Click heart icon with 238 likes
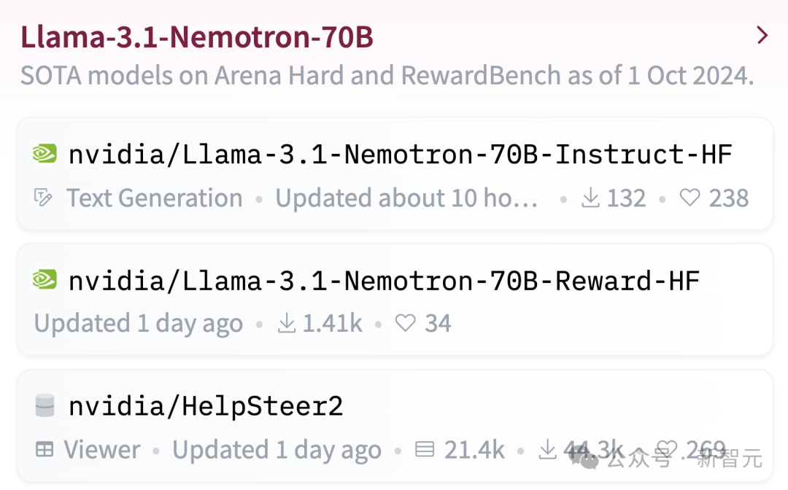 point(689,198)
